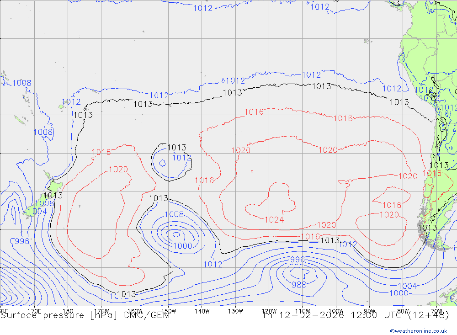Viewport: 457px width, 335px height.
Task: Click the 70W longitude axis label
Action: 436,311
